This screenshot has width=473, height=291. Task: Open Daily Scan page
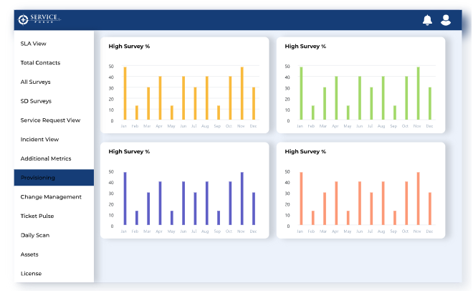pyautogui.click(x=35, y=235)
